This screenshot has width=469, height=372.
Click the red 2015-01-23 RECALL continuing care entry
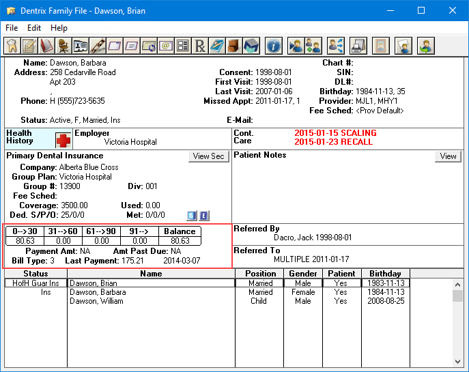tap(333, 142)
